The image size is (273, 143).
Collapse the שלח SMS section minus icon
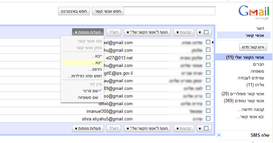(x=219, y=135)
